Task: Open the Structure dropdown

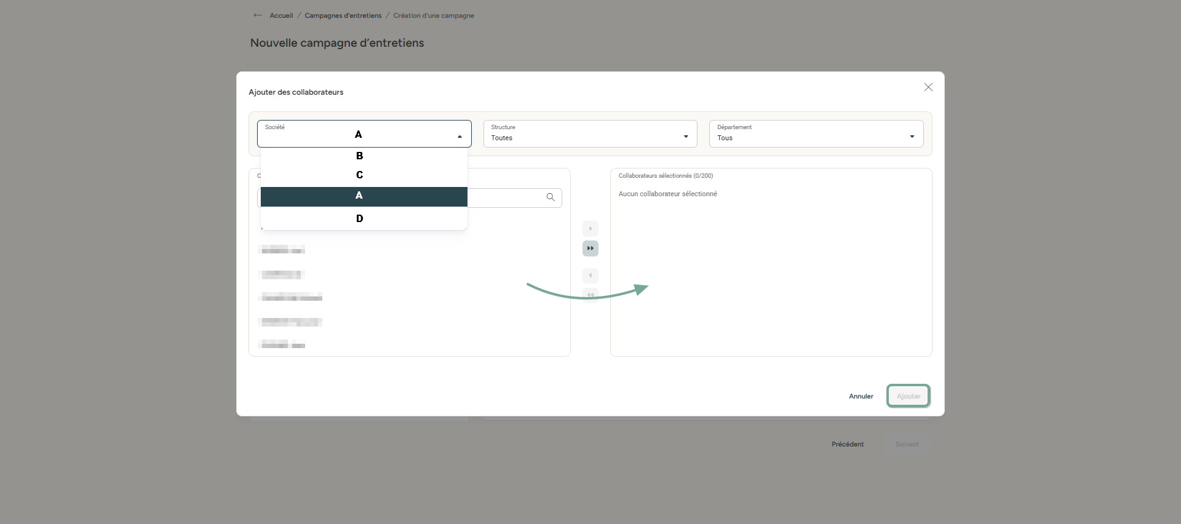Action: point(589,134)
